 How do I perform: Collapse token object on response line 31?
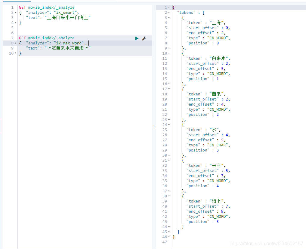[x=169, y=160]
